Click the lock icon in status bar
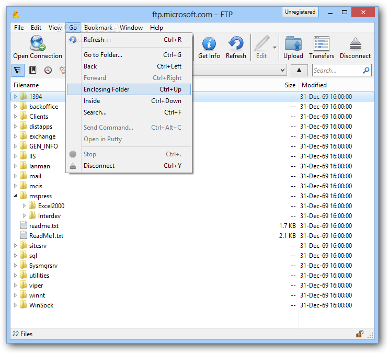This screenshot has height=354, width=389. tap(360, 334)
